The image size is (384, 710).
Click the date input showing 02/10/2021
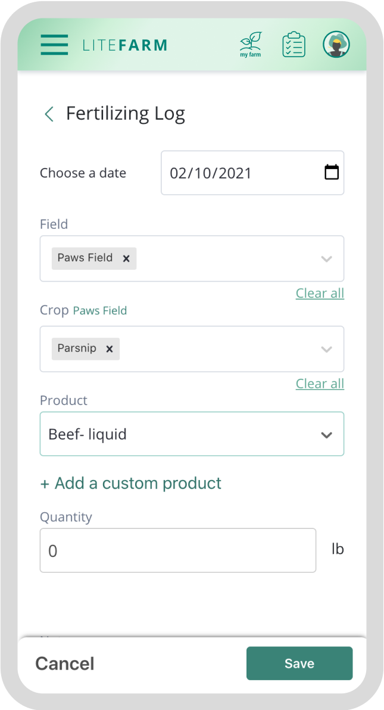coord(238,173)
